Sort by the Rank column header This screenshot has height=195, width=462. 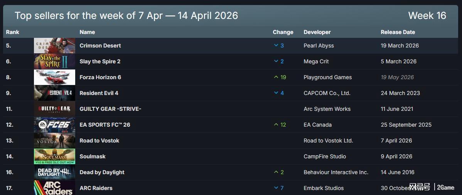[12, 32]
